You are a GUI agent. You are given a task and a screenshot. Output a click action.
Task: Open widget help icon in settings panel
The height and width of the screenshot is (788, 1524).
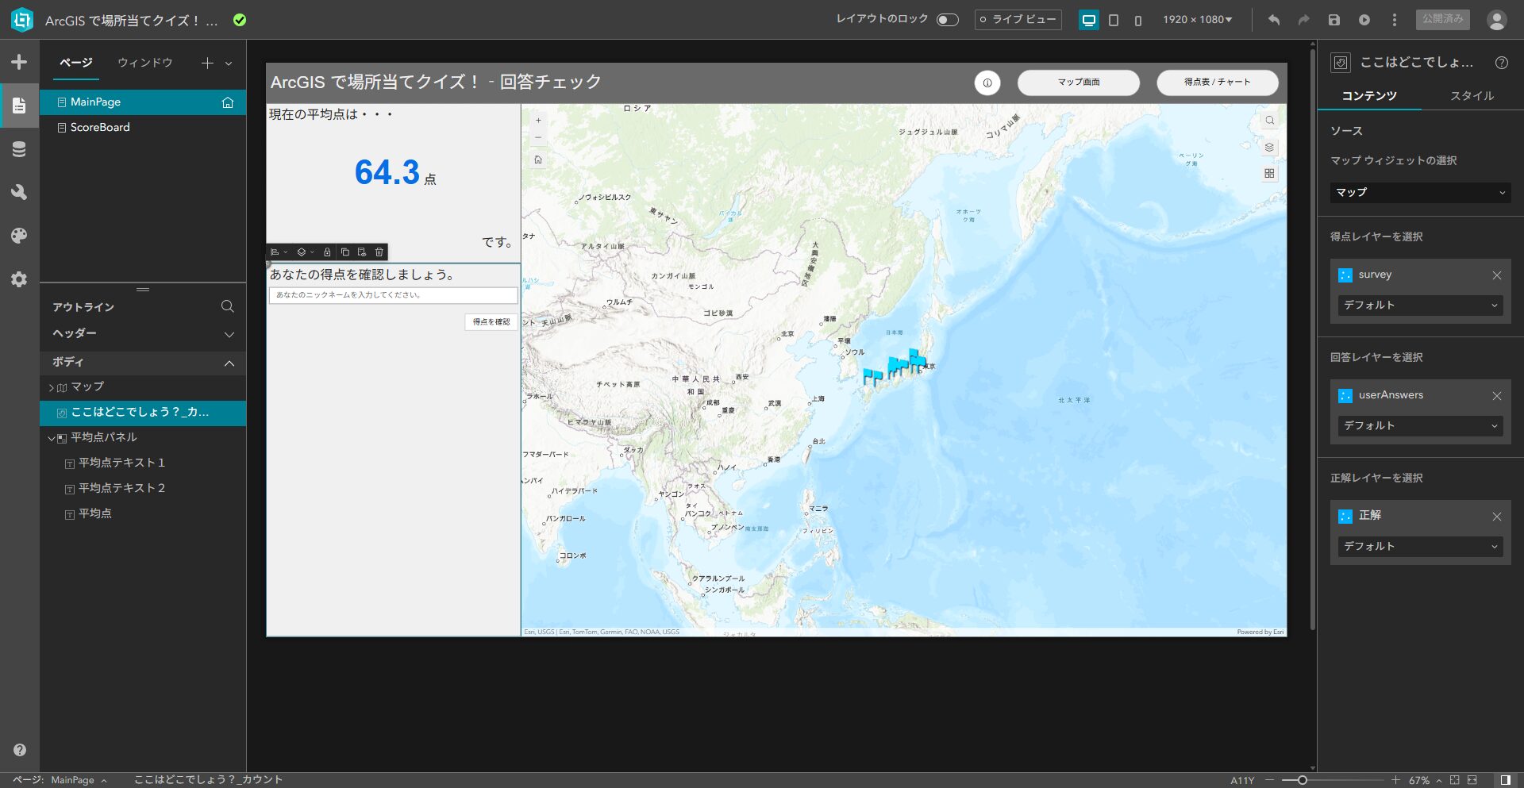pos(1501,63)
